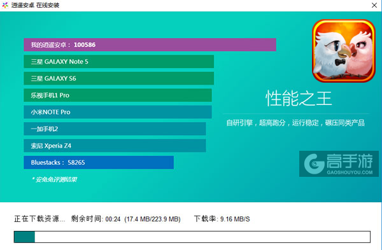Click the blue Bluestacks 58265 bar

[99, 162]
